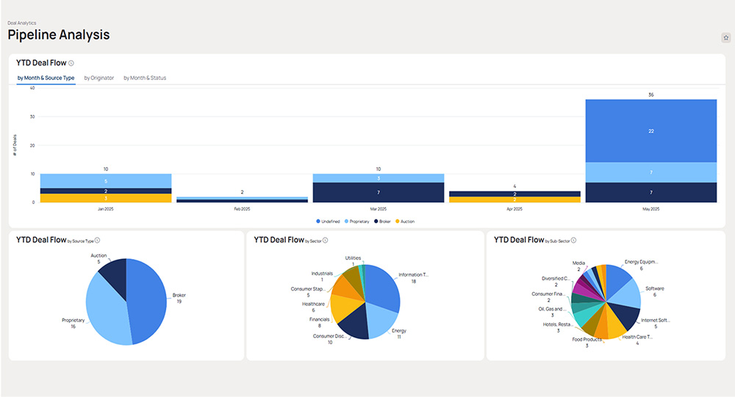Image resolution: width=735 pixels, height=397 pixels.
Task: Click the Software slice in Sub-Sector pie
Action: [625, 292]
